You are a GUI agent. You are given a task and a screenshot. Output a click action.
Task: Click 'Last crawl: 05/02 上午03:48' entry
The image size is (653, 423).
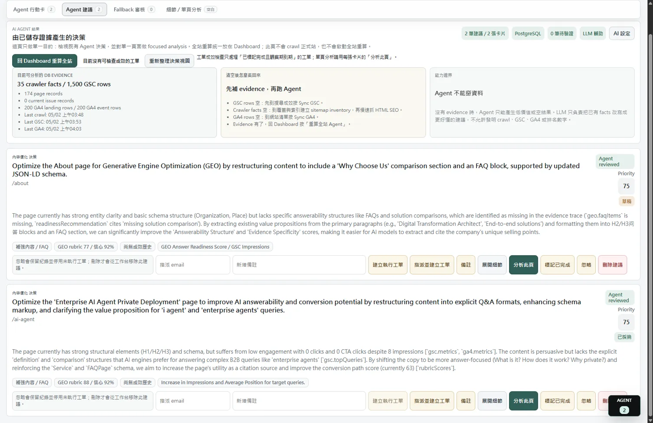(54, 115)
